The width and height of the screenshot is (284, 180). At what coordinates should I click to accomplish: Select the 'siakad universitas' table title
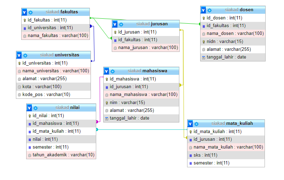tap(59, 55)
